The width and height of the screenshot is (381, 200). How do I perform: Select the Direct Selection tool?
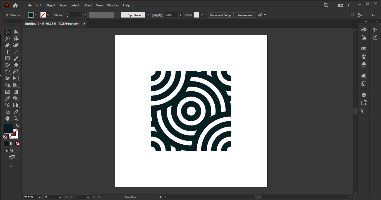tap(16, 32)
